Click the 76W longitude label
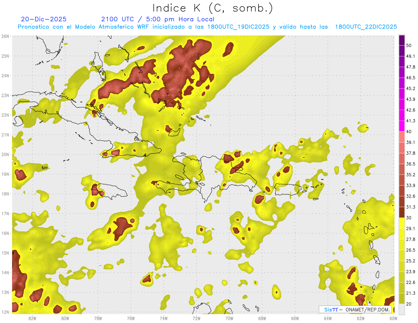418x323 pixels. click(131, 318)
